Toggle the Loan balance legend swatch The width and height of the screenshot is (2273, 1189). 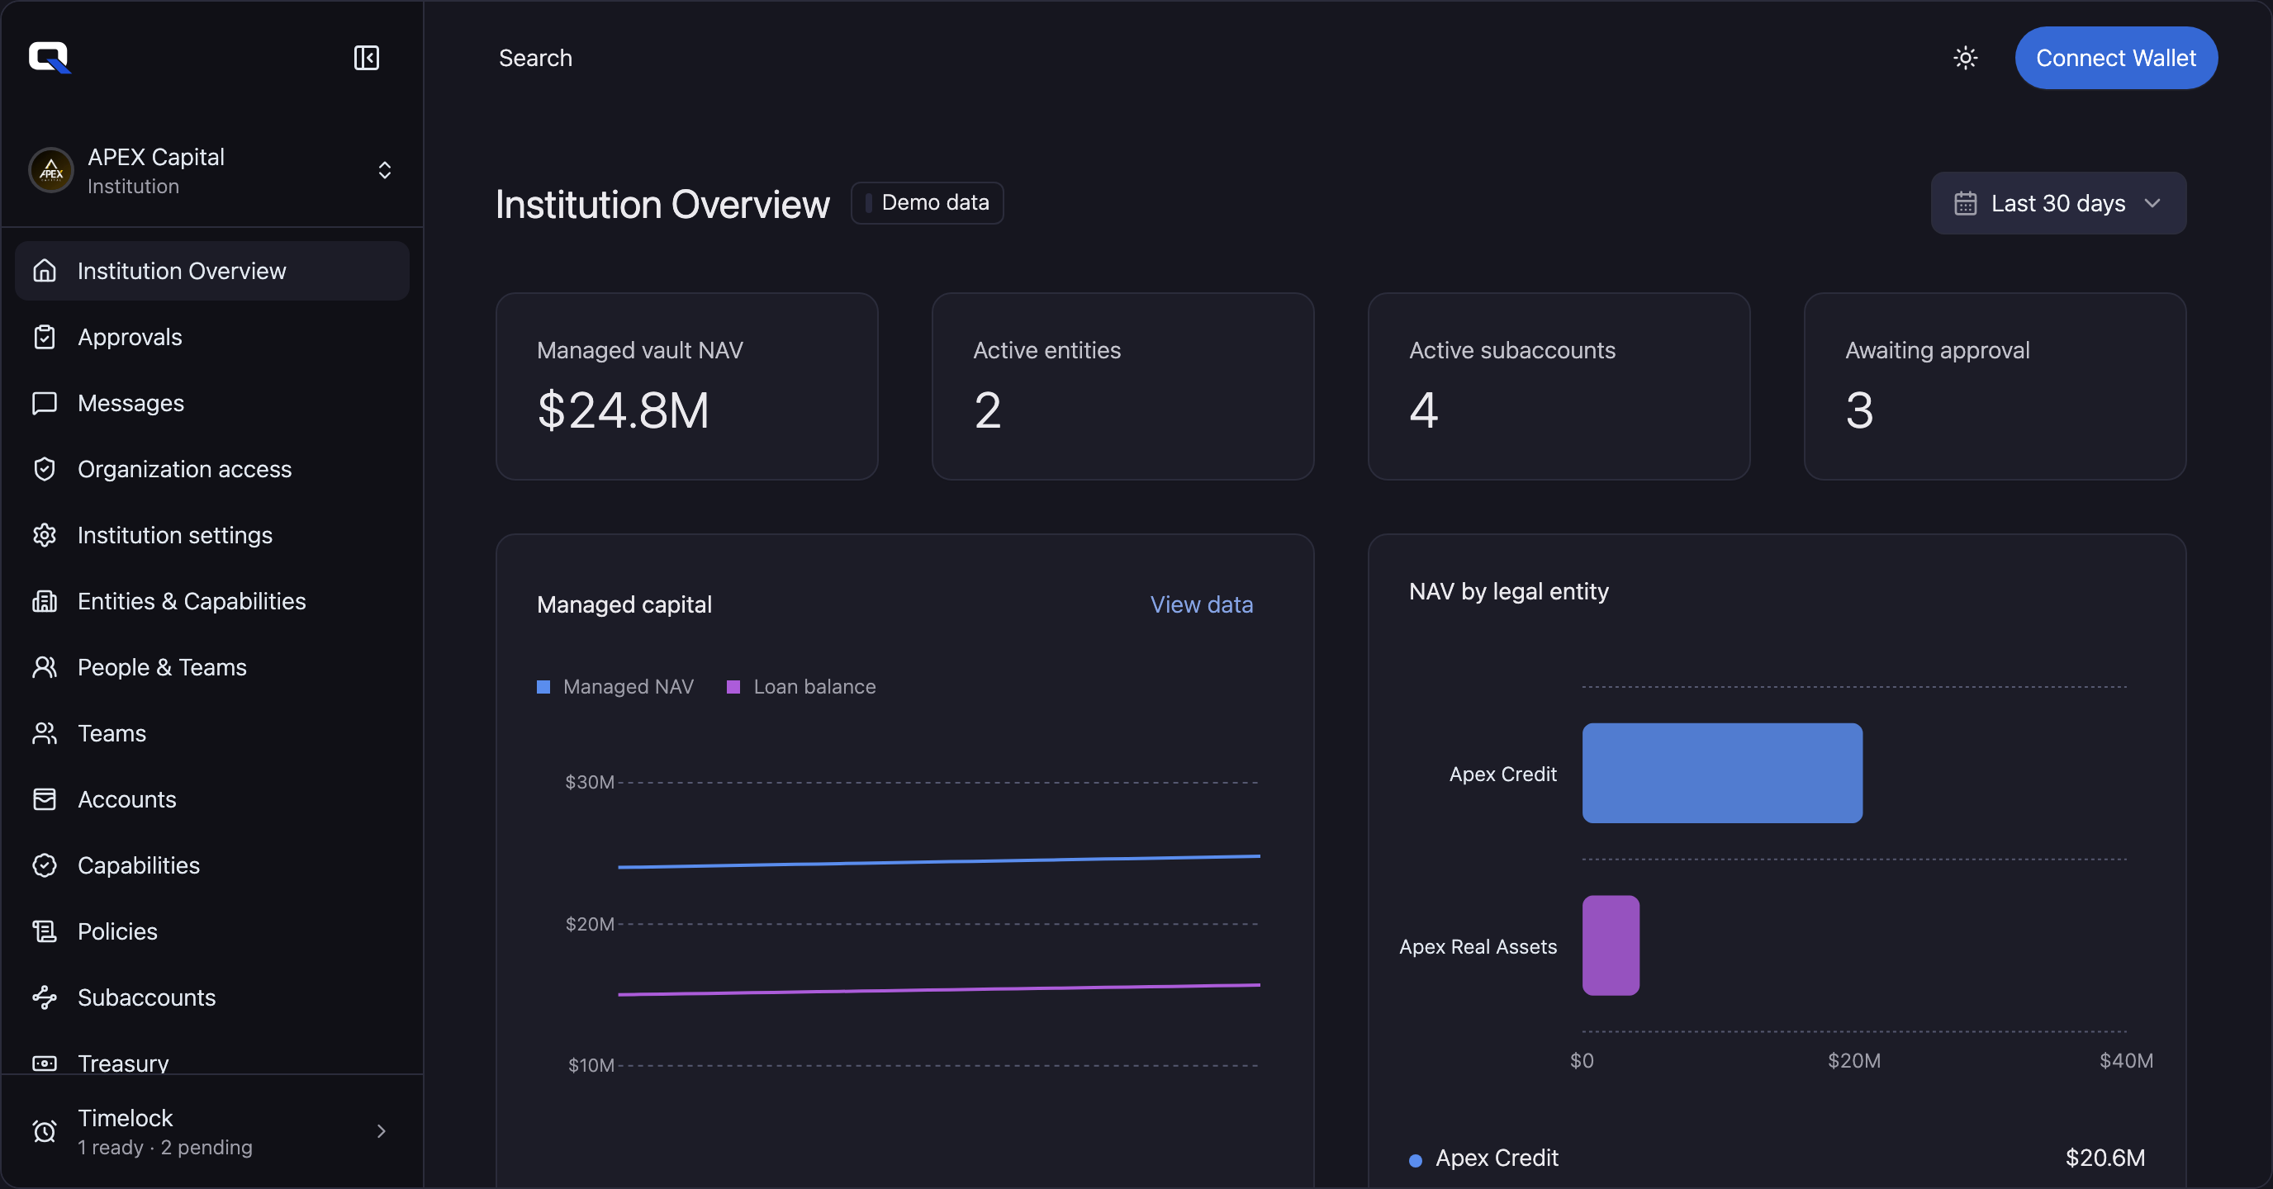click(733, 687)
